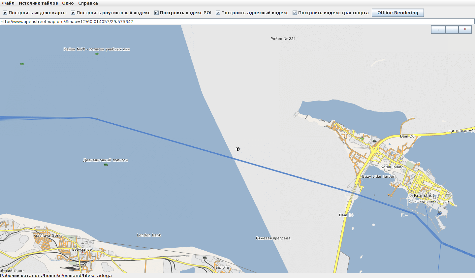Viewport: 475px width, 278px height.
Task: Click the Kronstadt city label
Action: click(424, 196)
